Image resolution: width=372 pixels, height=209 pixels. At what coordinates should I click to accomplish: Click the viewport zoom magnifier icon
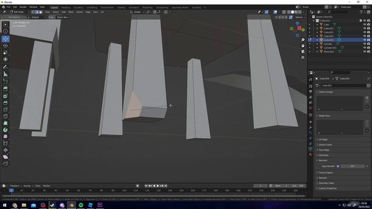(303, 40)
